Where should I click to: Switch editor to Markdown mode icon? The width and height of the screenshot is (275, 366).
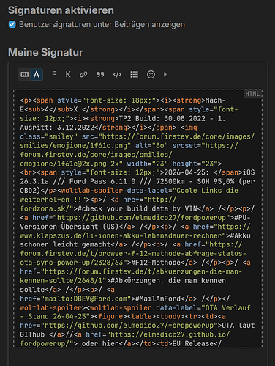tap(24, 74)
